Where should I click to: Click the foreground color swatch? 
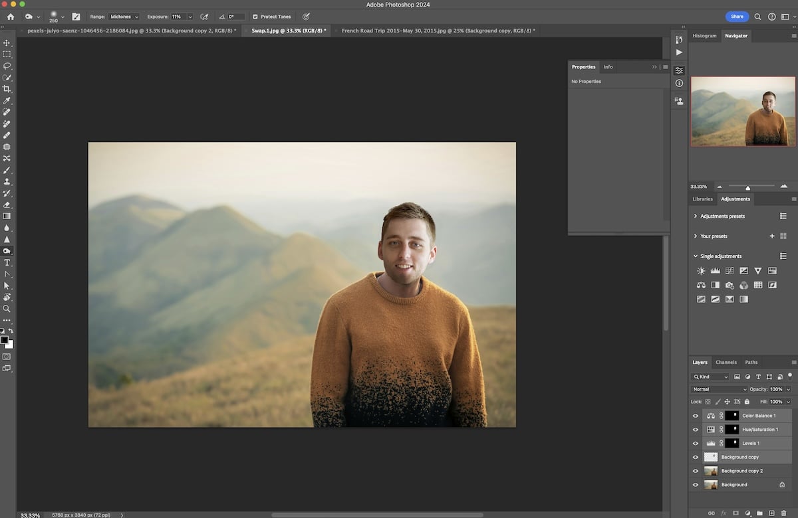5,340
